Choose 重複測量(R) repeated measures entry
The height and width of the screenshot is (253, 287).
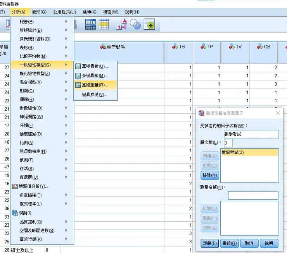(95, 85)
